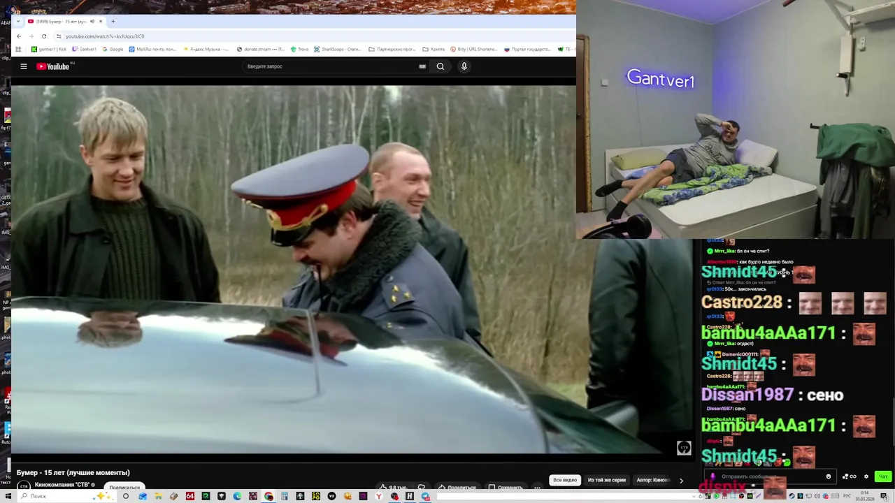Image resolution: width=895 pixels, height=503 pixels.
Task: Open Task View circle icon in taskbar
Action: [x=126, y=496]
